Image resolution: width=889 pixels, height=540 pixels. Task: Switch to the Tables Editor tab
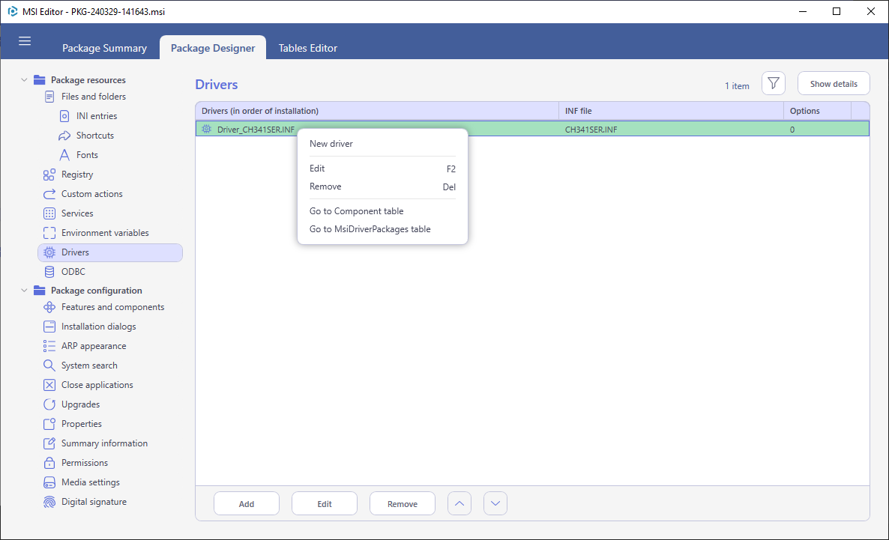click(308, 48)
